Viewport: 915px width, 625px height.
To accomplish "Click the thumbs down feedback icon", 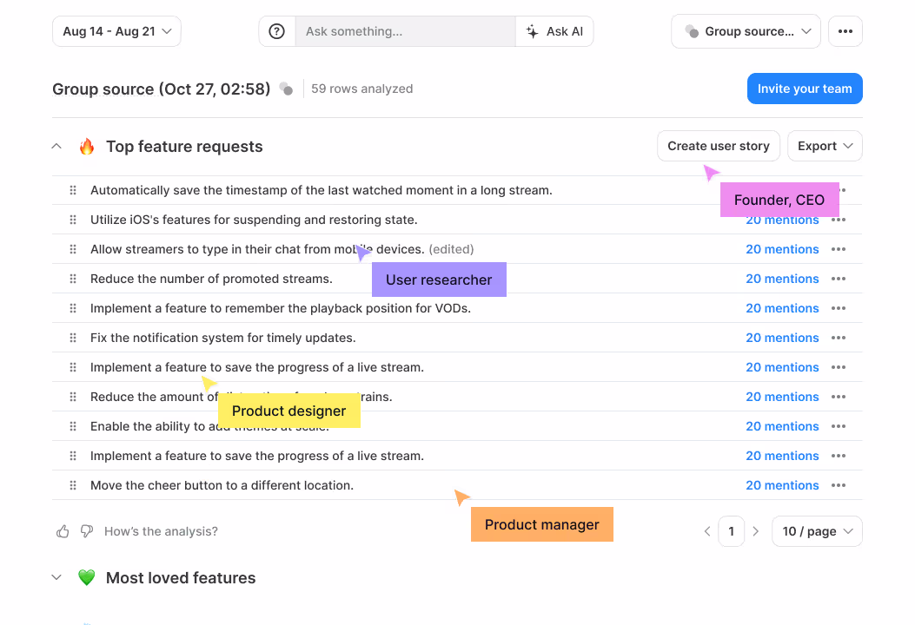I will click(86, 531).
